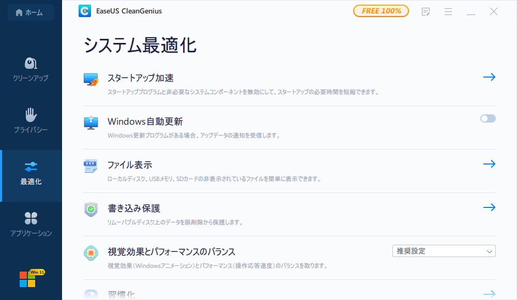Click the 習慣化 row at bottom
The height and width of the screenshot is (300, 517).
click(x=120, y=295)
